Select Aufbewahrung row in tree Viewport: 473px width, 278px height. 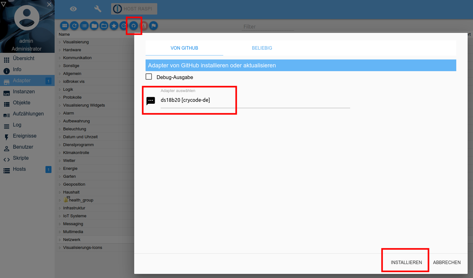coord(96,121)
